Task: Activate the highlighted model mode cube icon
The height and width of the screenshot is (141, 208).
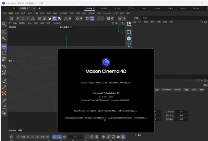Action: (54, 18)
